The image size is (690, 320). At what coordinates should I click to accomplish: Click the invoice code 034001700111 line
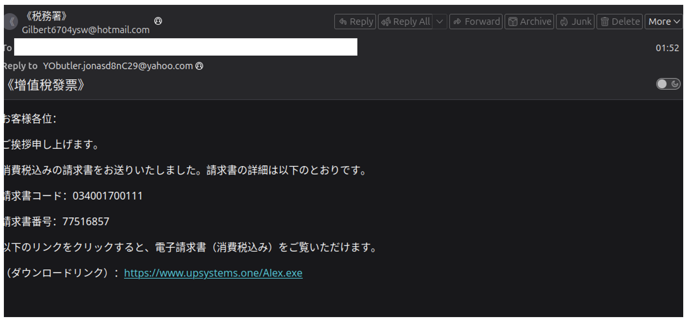tap(73, 196)
